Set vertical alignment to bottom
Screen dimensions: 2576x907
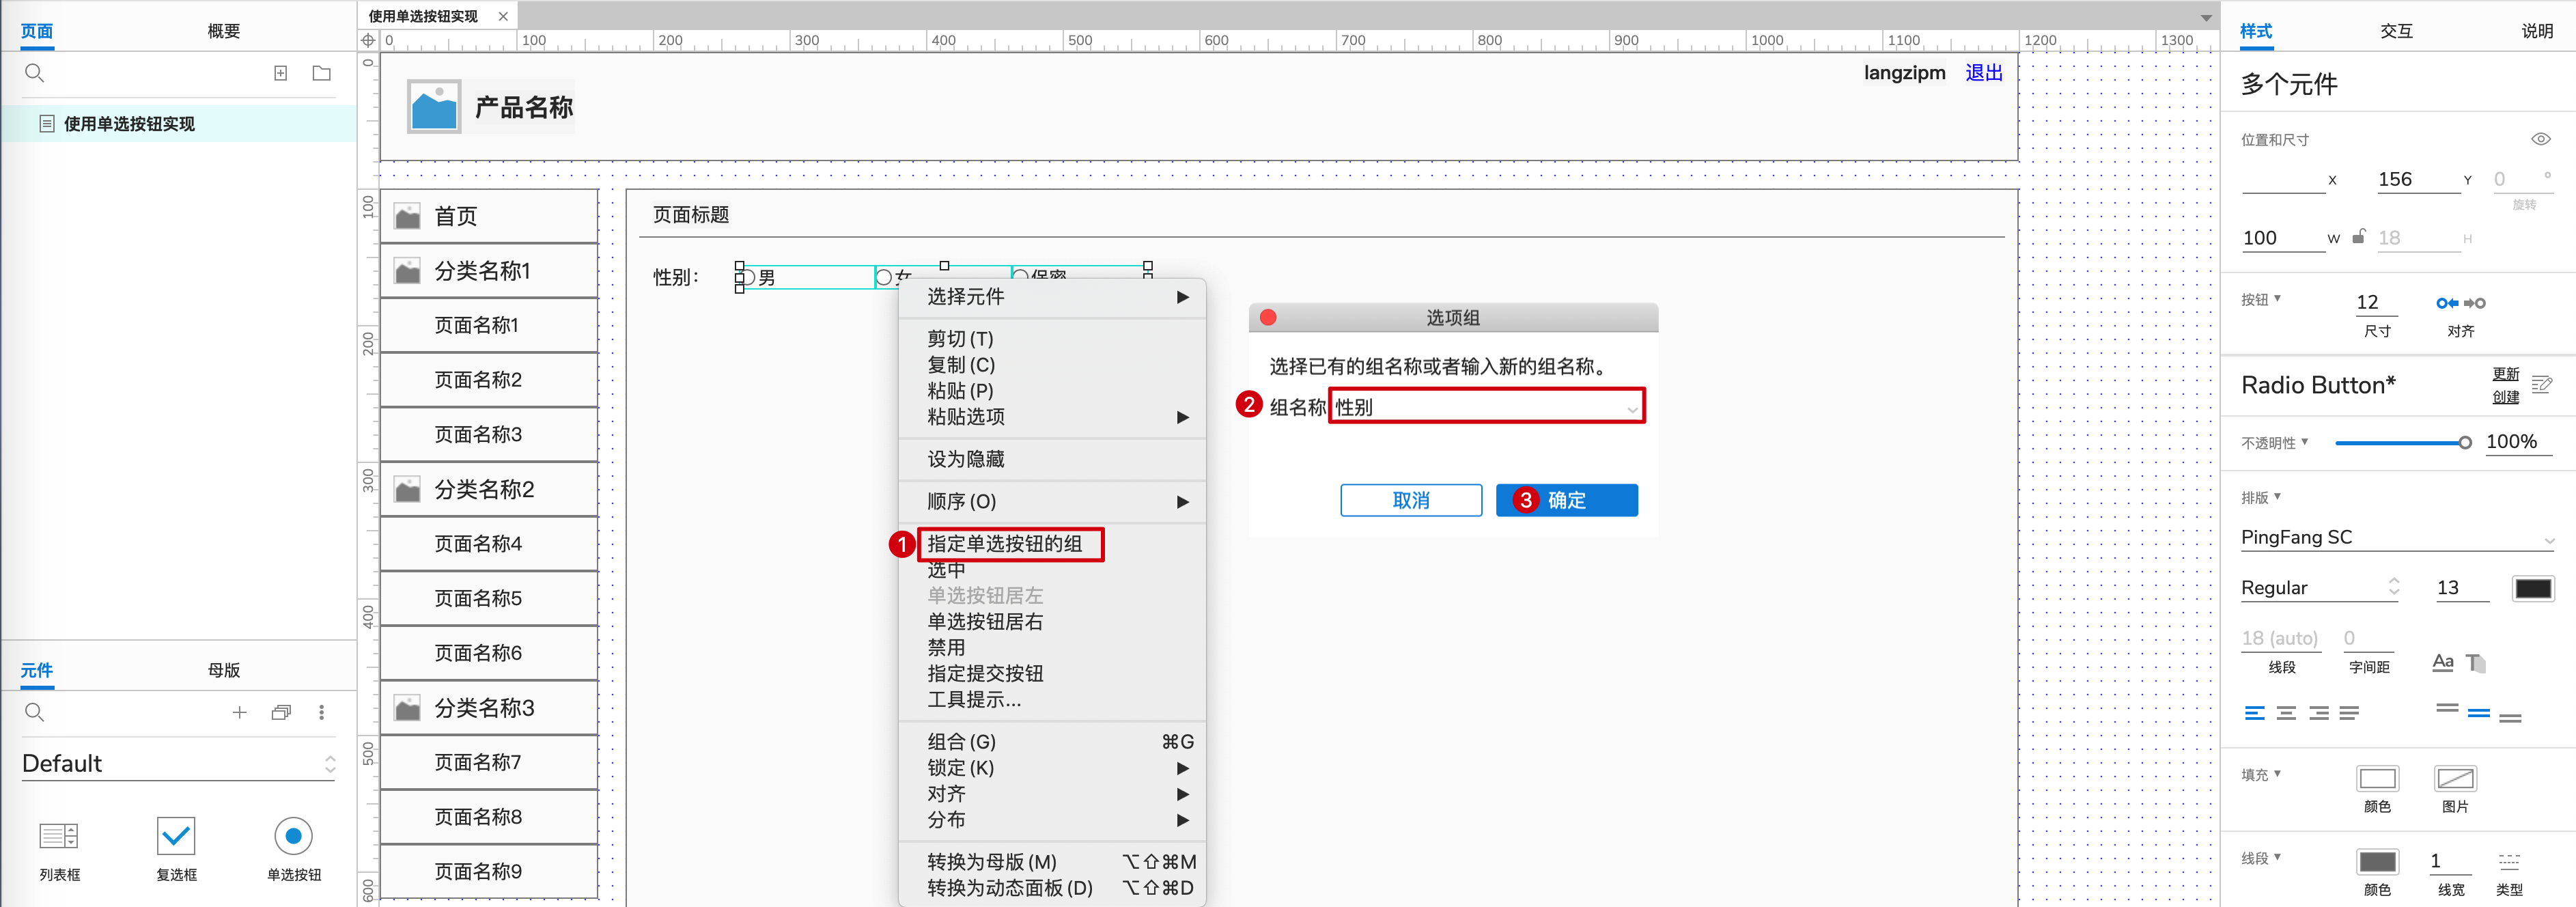pyautogui.click(x=2510, y=717)
